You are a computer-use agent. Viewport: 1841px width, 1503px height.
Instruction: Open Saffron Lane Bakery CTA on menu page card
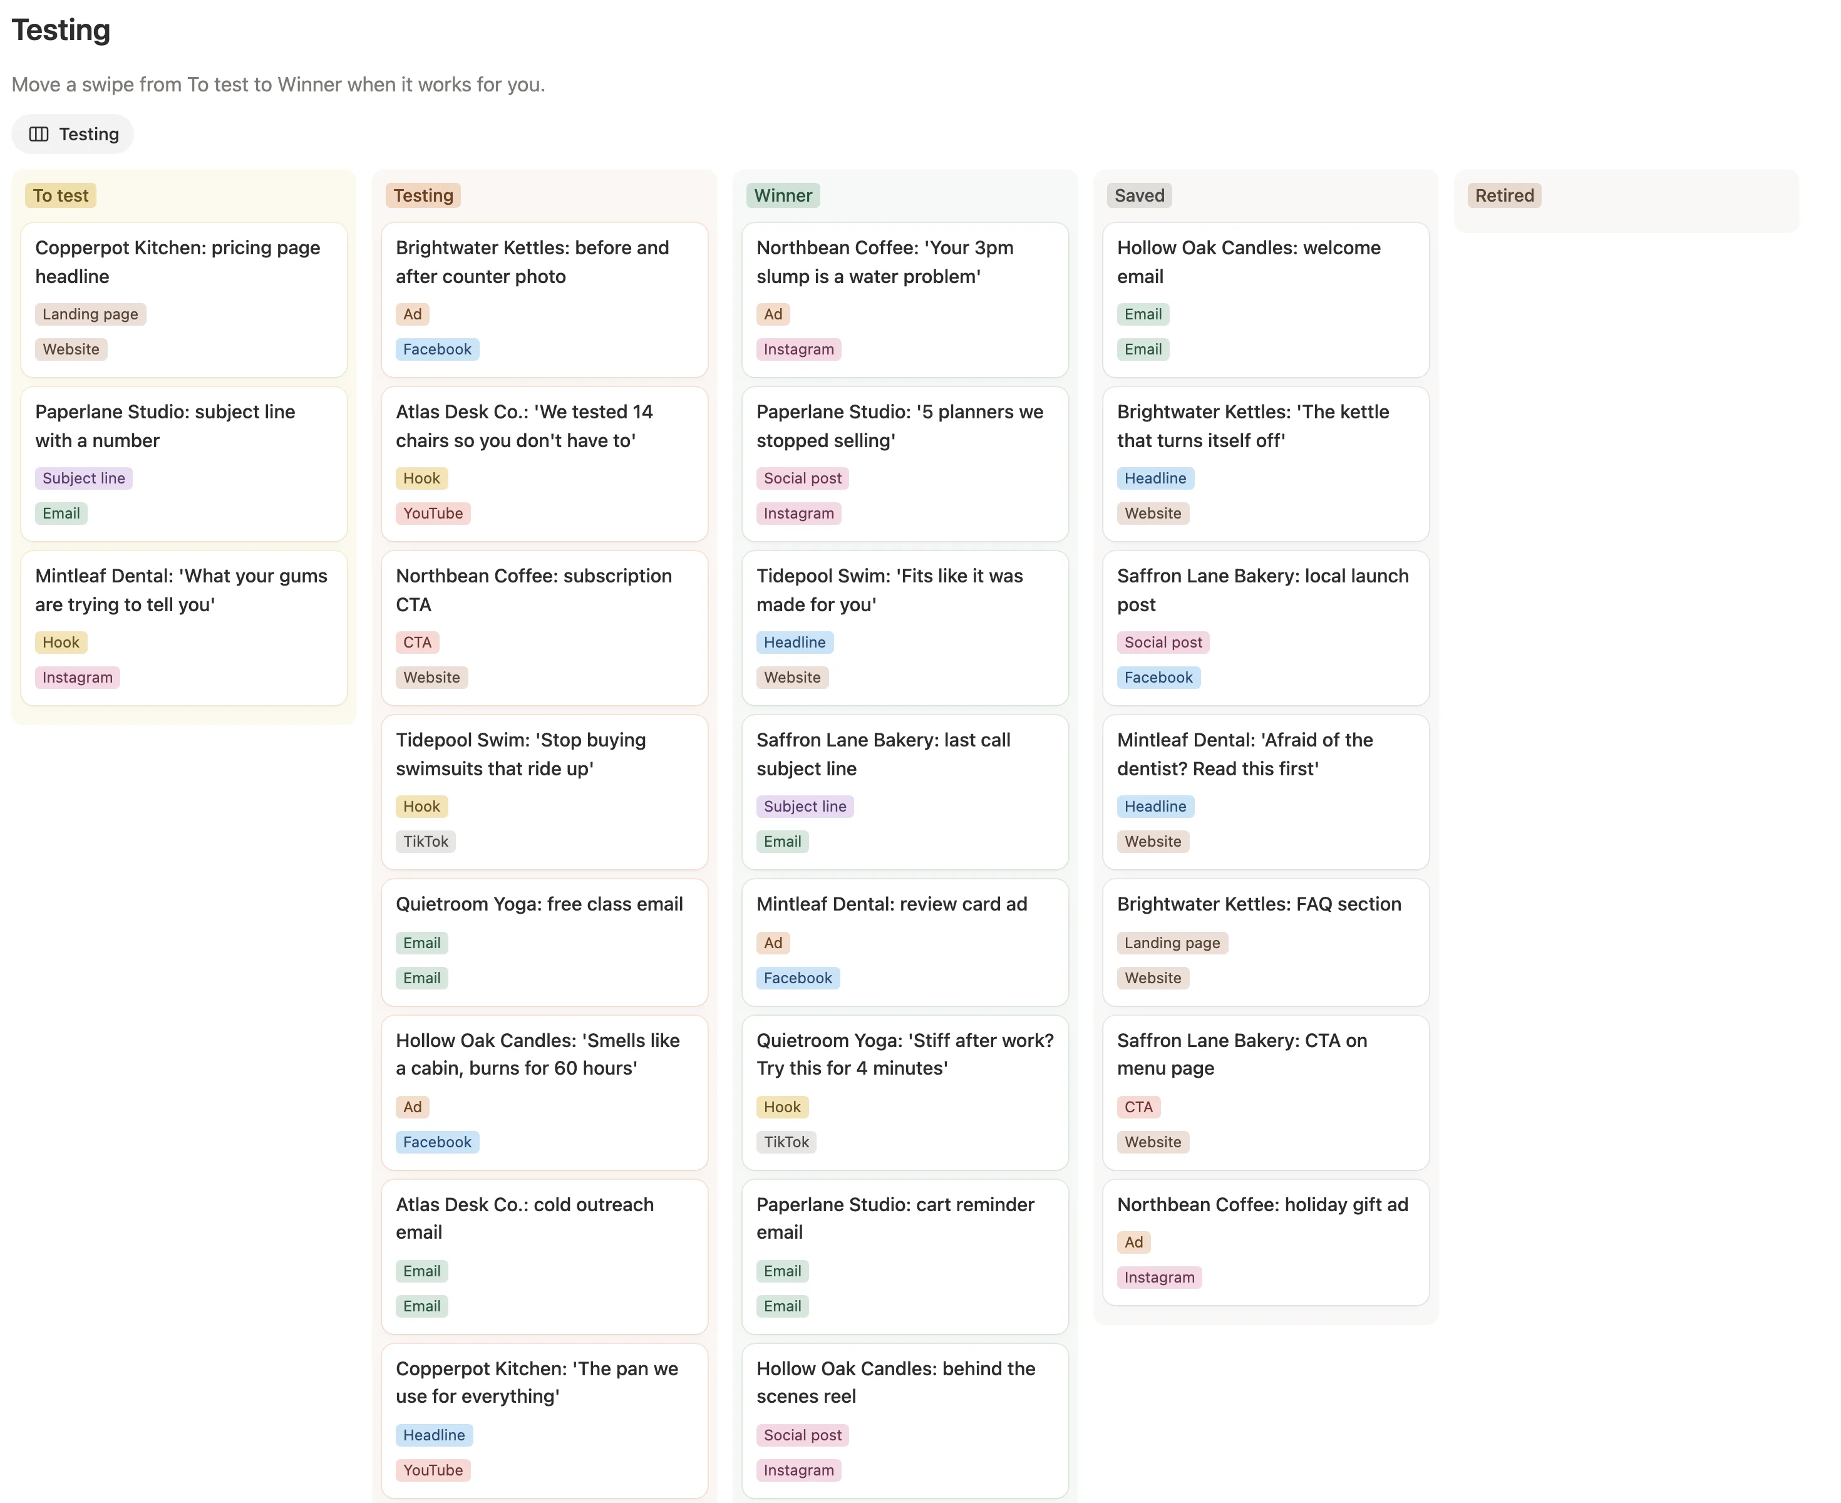tap(1266, 1093)
